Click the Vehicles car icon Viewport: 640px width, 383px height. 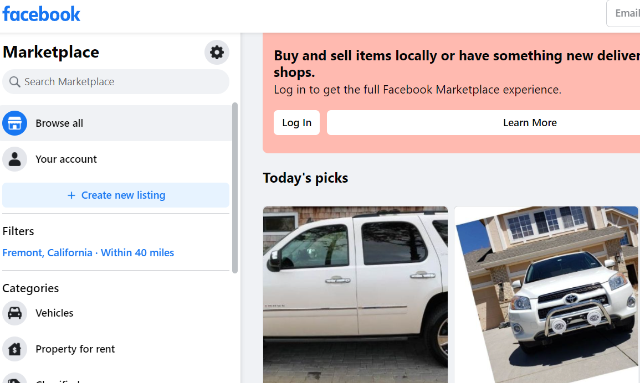(x=14, y=313)
